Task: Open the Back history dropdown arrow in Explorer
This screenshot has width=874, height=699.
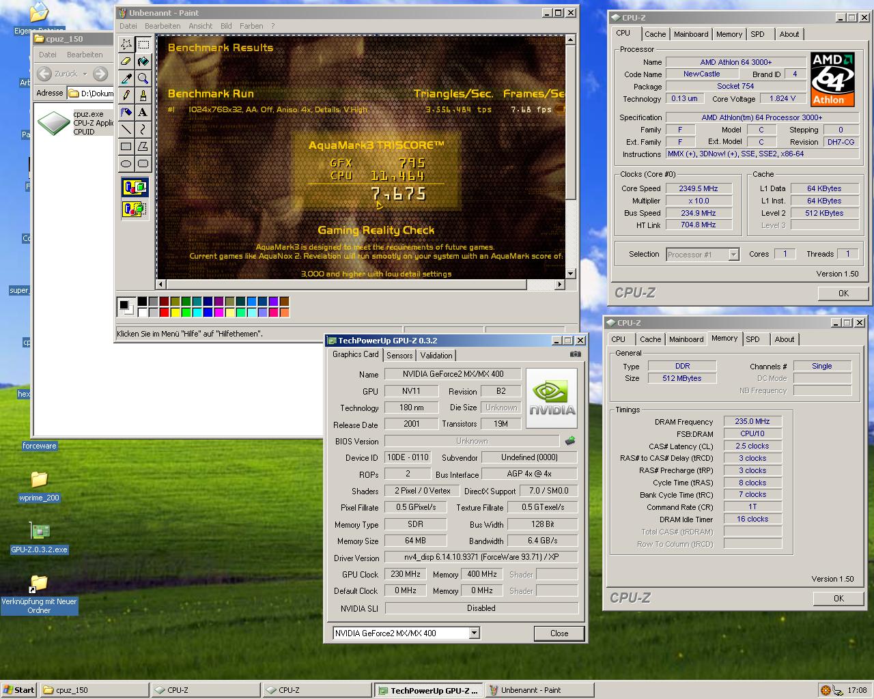Action: pyautogui.click(x=85, y=74)
